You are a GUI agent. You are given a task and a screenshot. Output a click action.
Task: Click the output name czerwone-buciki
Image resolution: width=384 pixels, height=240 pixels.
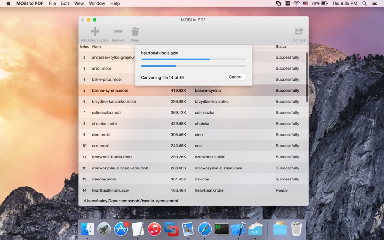click(210, 157)
